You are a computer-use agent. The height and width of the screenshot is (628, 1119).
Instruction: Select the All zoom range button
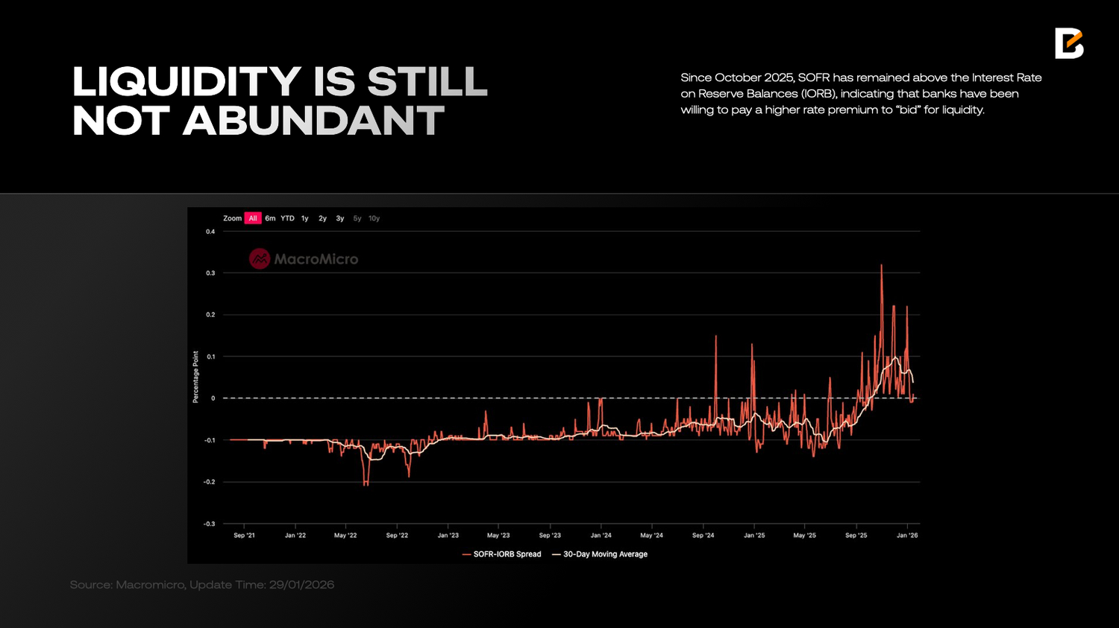253,218
